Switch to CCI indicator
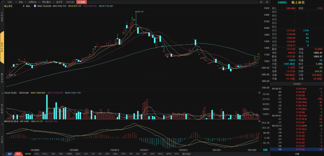Viewport: 324px width, 156px height. tap(86, 154)
